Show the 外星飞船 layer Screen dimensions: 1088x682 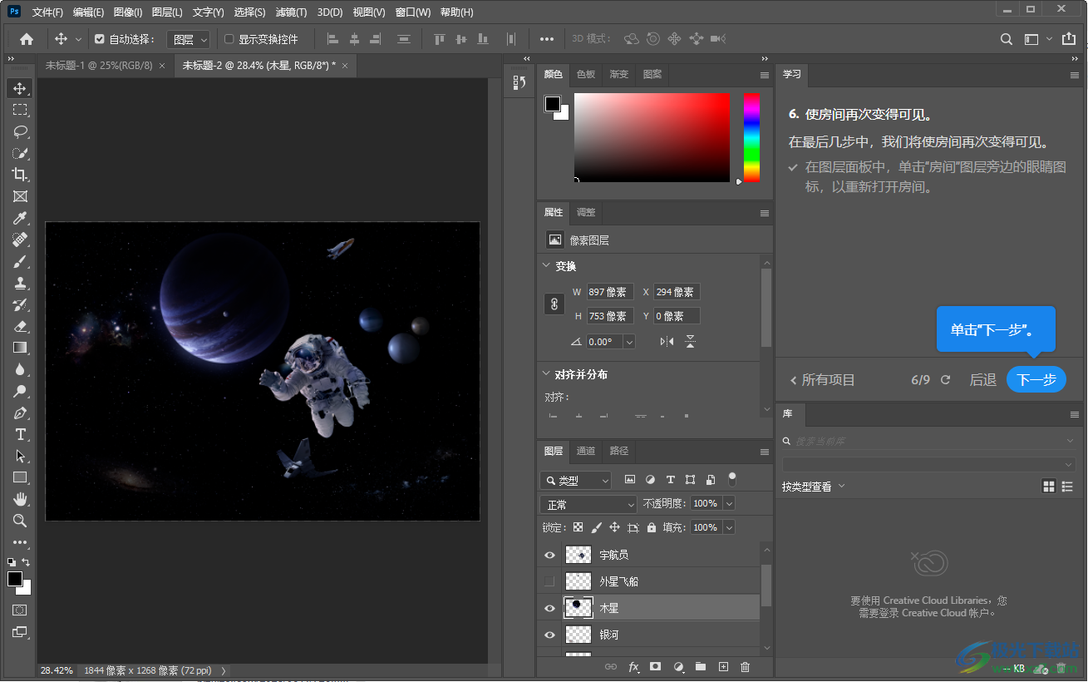pos(549,581)
